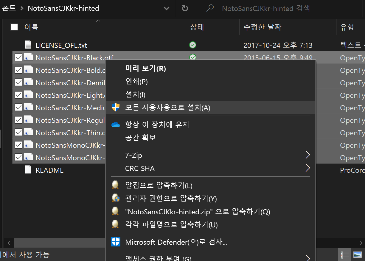Uncheck the first NotoSansMonoCJKkr file checkbox
365x261 pixels.
[18, 145]
